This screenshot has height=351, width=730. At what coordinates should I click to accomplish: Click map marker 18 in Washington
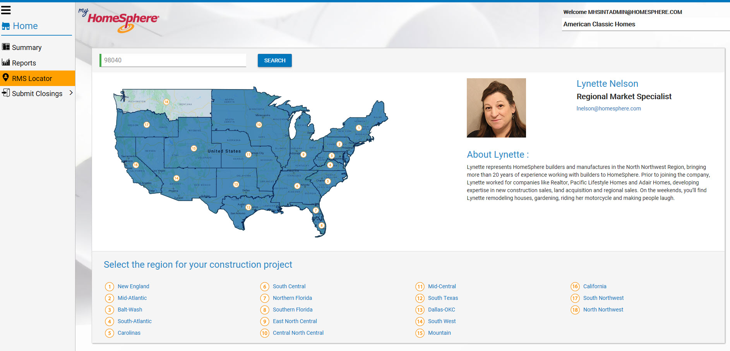click(x=166, y=102)
